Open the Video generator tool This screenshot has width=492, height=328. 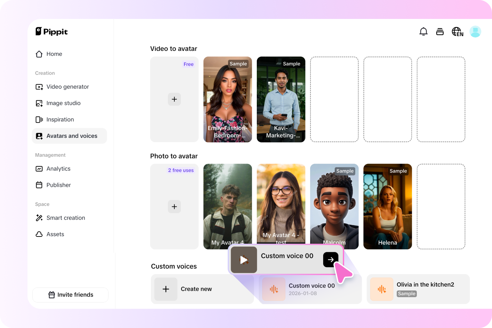point(67,87)
